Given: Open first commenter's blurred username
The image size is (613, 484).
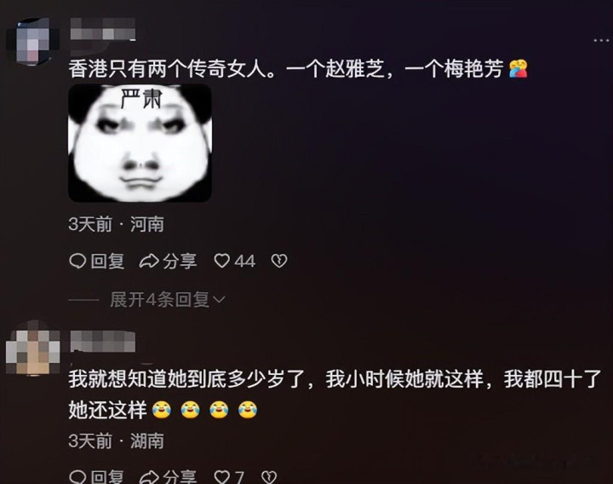Looking at the screenshot, I should [x=102, y=29].
